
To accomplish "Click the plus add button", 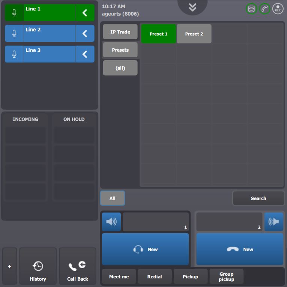I will coord(9,266).
